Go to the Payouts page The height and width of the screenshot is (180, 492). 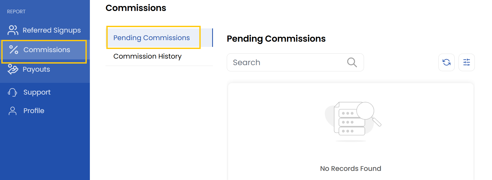coord(36,69)
